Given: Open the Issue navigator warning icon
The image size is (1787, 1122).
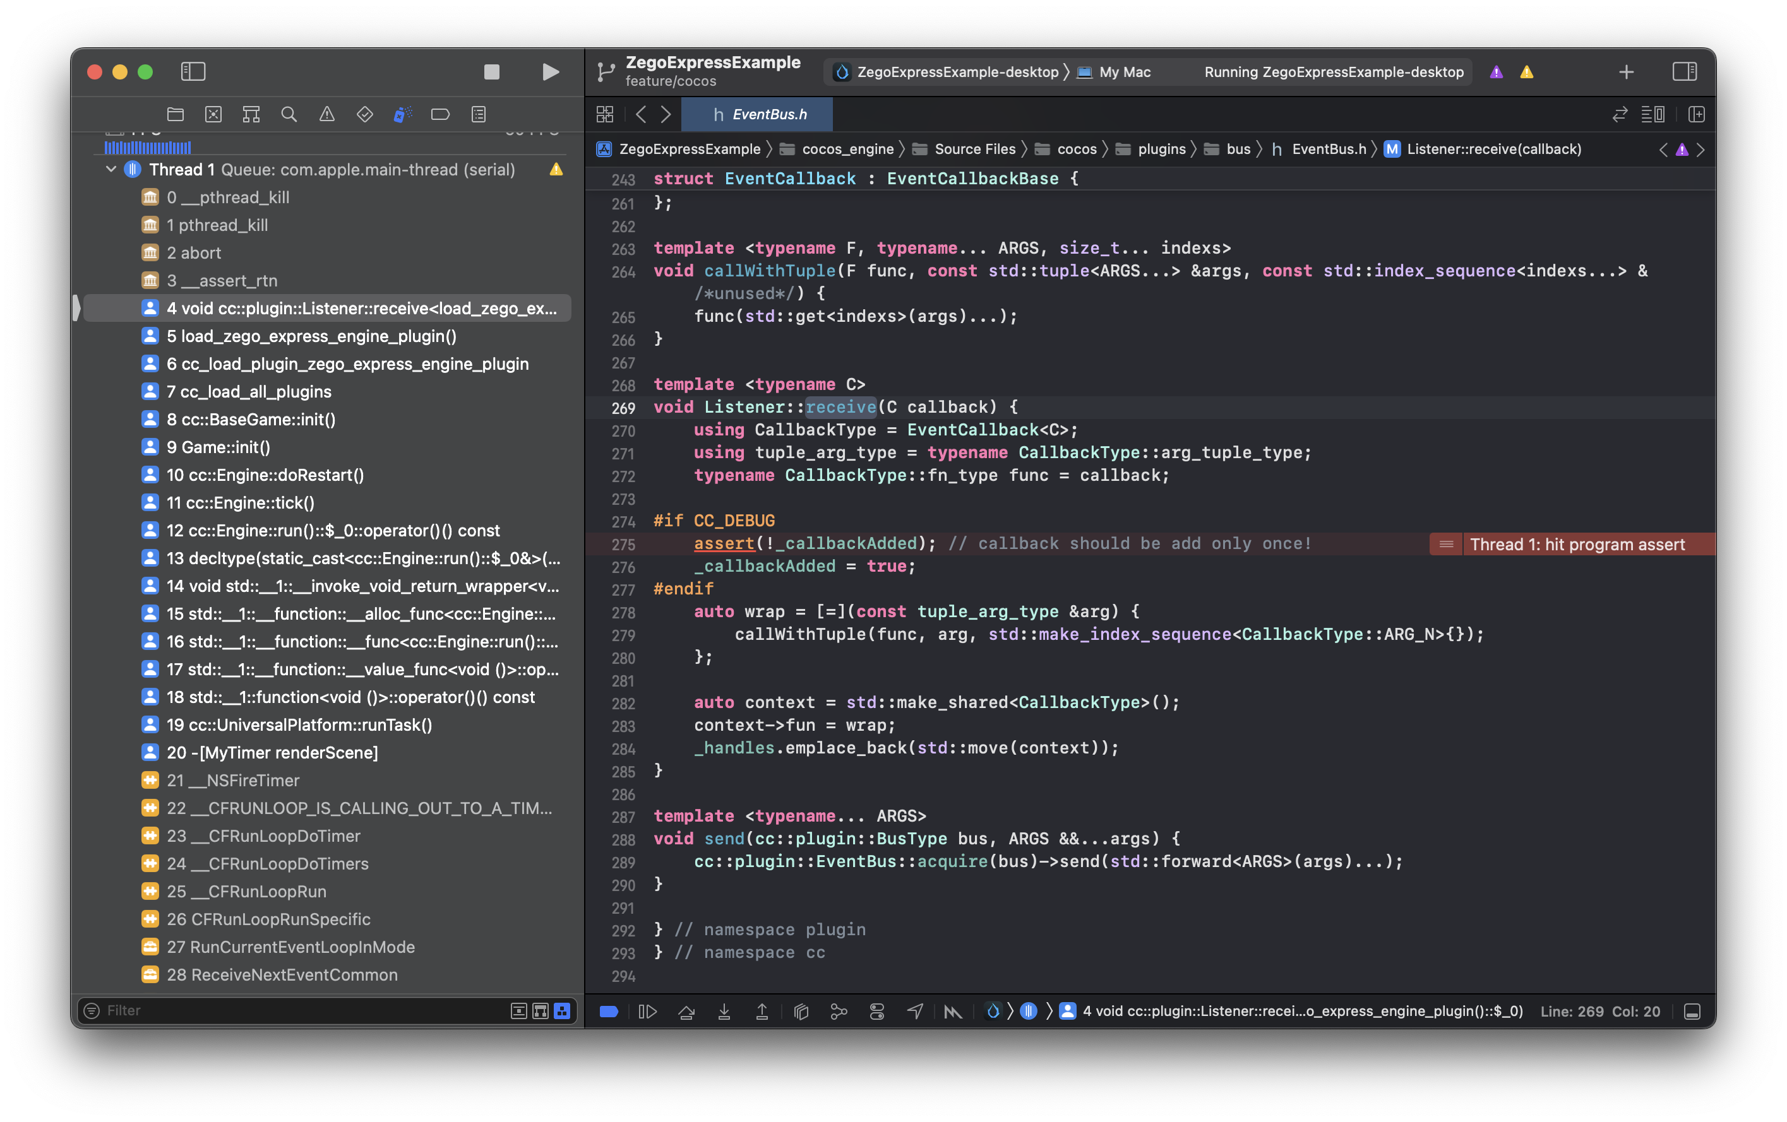Looking at the screenshot, I should click(x=326, y=114).
